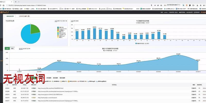Click IP address 66.249.72.170
Viewport: 206px width, 103px height.
pyautogui.click(x=24, y=98)
